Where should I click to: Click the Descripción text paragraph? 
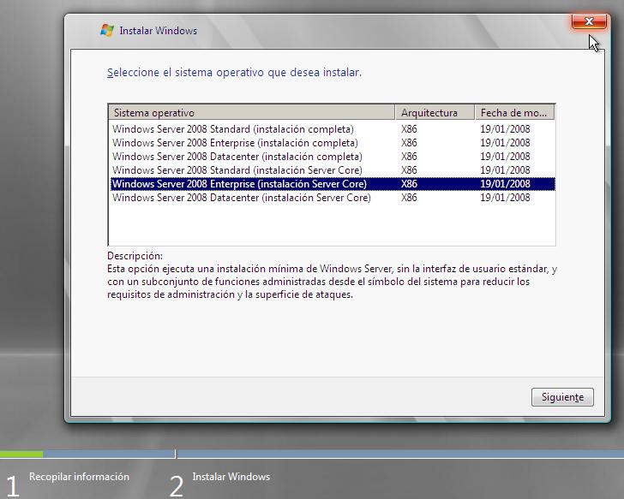coord(331,282)
